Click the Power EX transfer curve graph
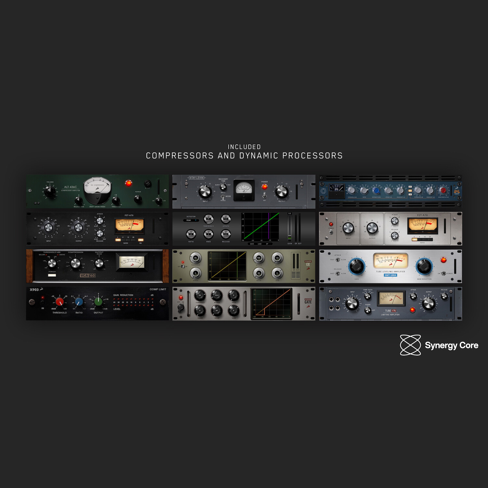Screen dimensions: 488x488 pos(227,266)
